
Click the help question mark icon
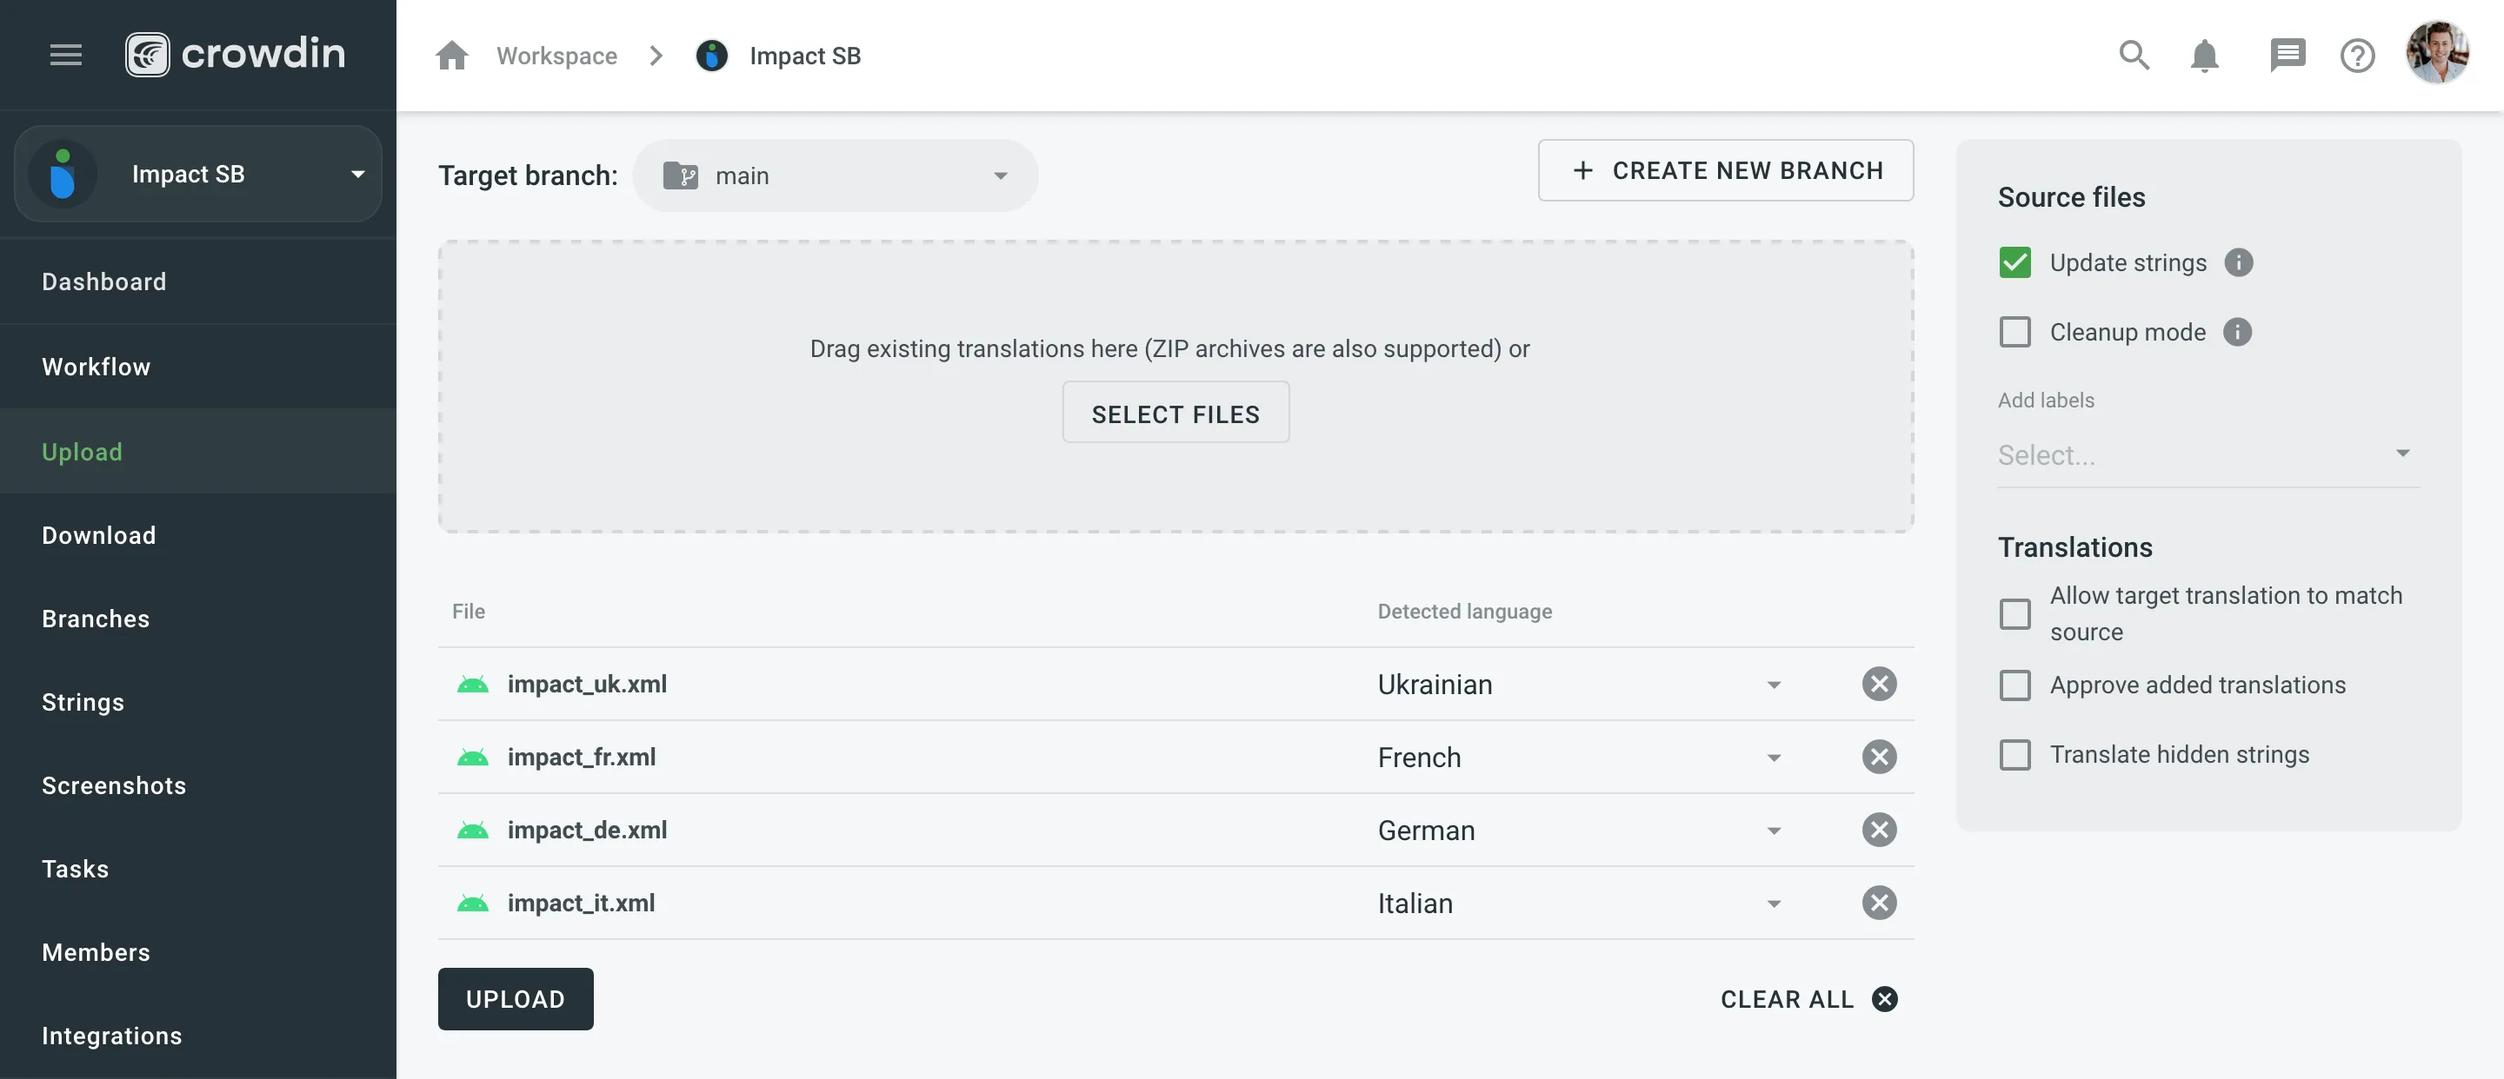coord(2356,56)
